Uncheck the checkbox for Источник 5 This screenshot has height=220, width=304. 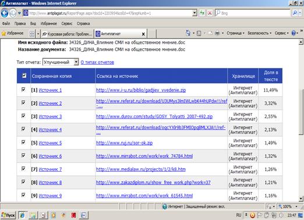23,142
